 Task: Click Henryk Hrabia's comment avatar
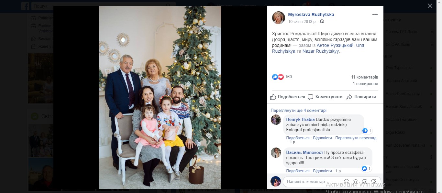pos(276,120)
